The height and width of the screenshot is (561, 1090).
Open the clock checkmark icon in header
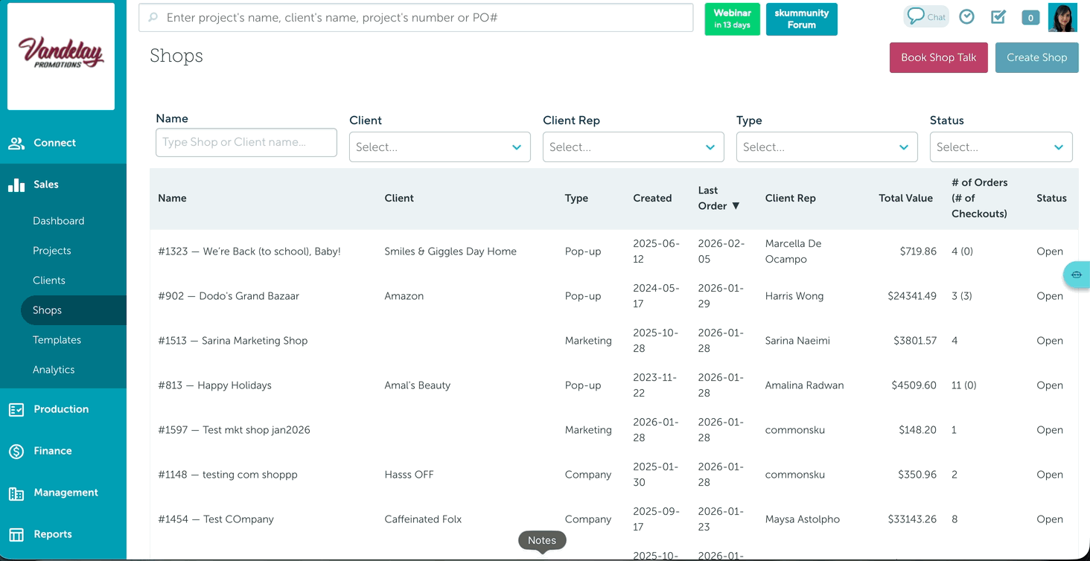[966, 17]
